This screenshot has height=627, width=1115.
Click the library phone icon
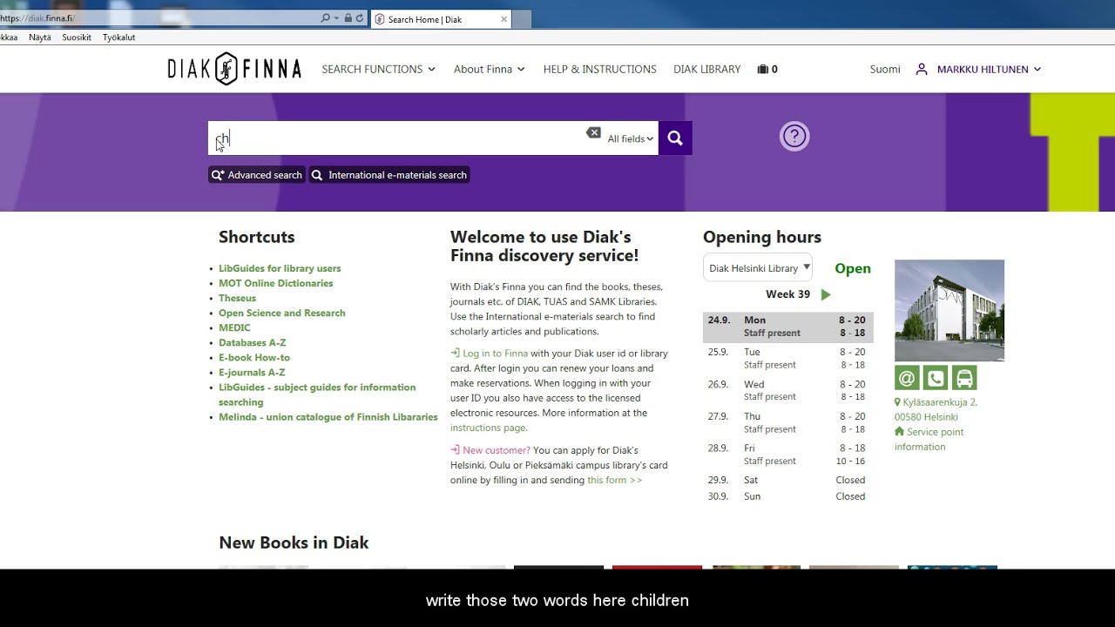(936, 378)
